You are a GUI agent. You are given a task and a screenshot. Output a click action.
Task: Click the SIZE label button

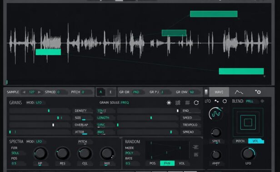pos(83,118)
